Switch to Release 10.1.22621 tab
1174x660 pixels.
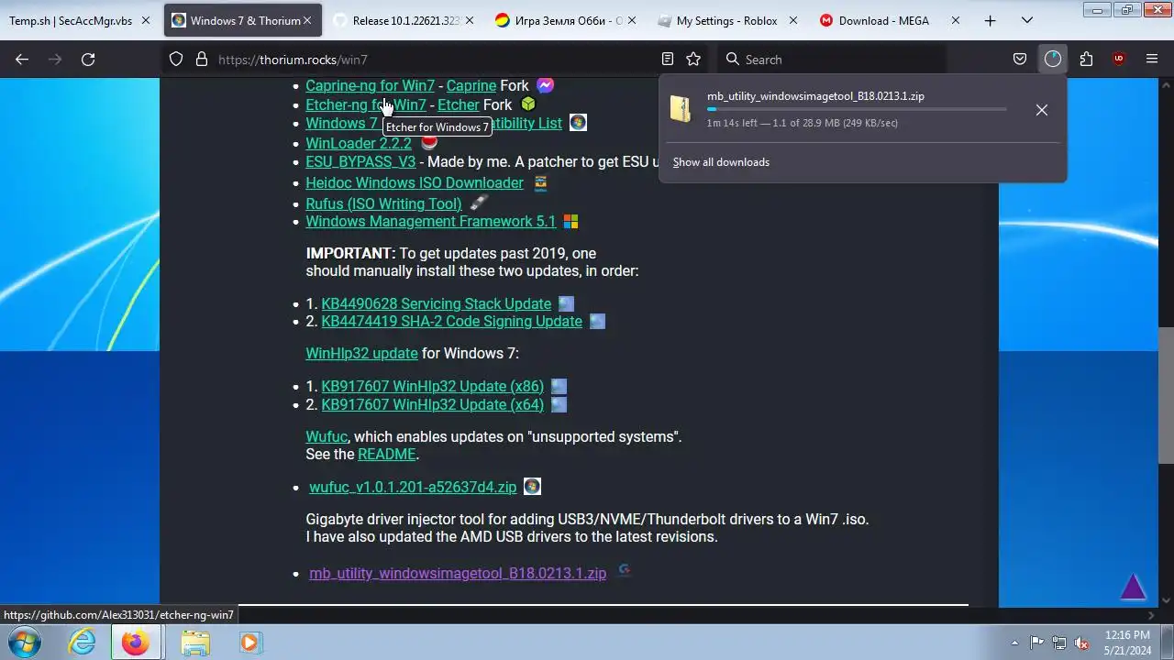click(404, 20)
